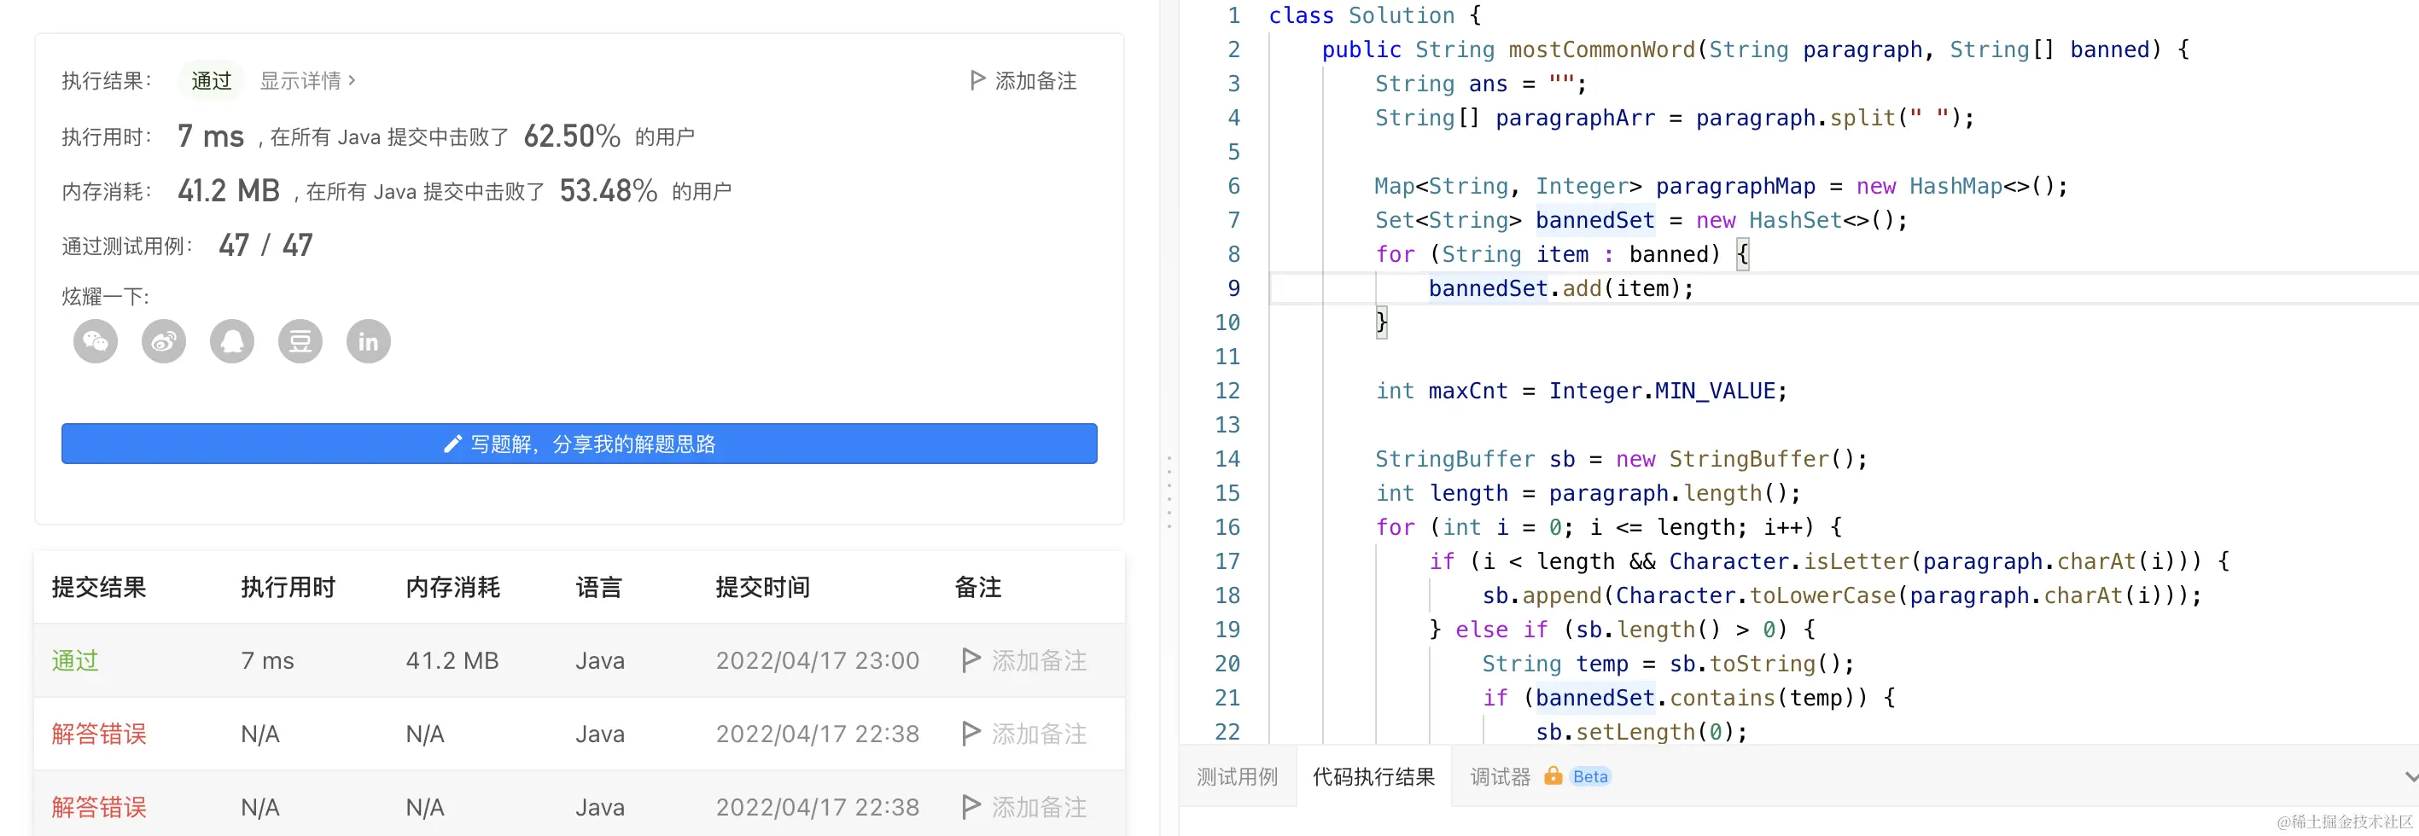Place cursor in bannedSet.add(item); code line
2419x836 pixels.
(1560, 289)
